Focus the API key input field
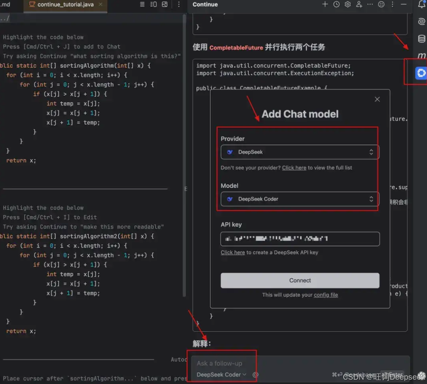Image resolution: width=427 pixels, height=384 pixels. point(300,239)
